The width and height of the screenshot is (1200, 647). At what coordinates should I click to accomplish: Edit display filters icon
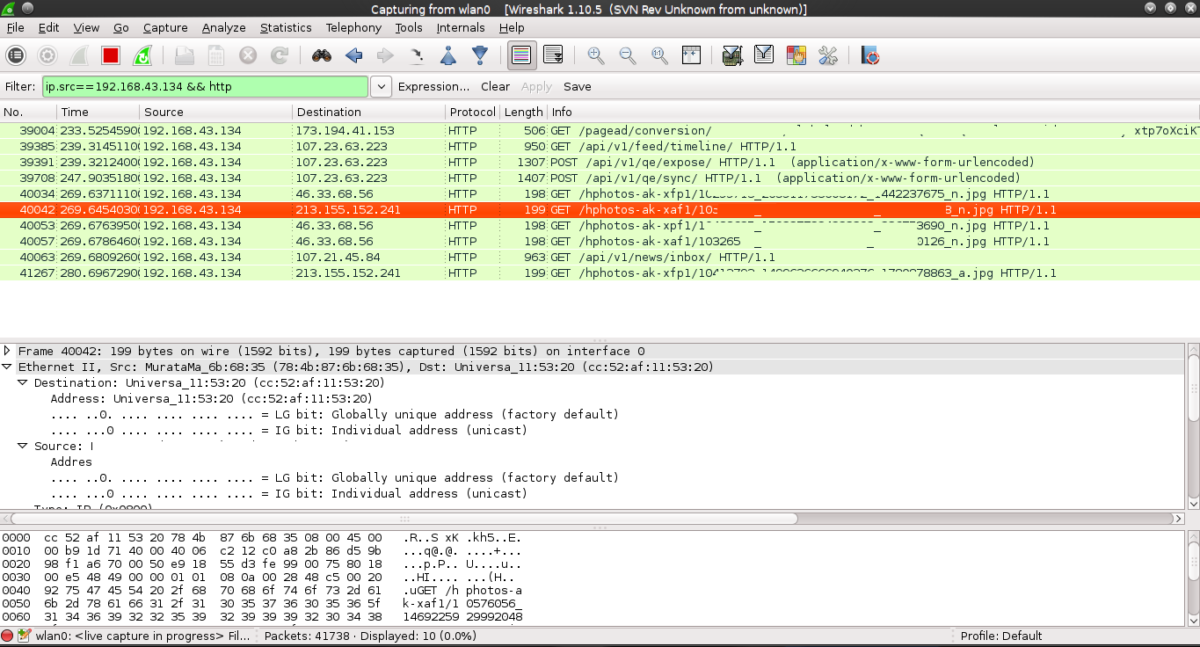pos(764,56)
